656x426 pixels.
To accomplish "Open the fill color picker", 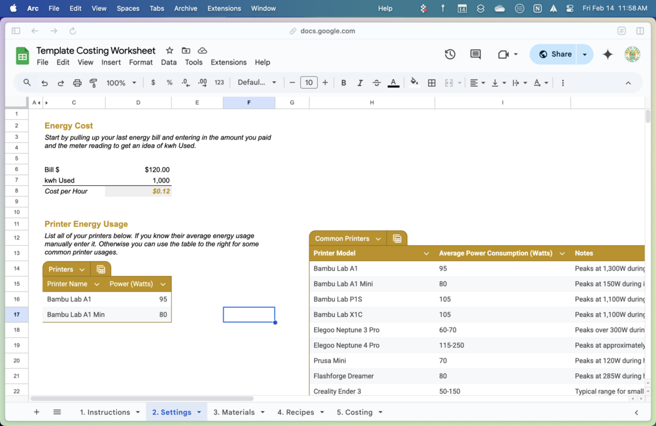I will [414, 82].
